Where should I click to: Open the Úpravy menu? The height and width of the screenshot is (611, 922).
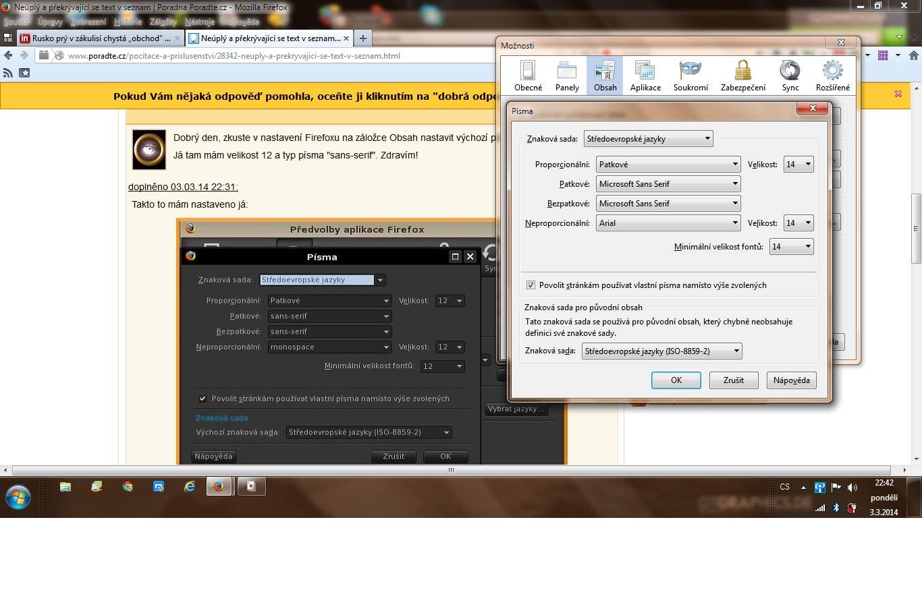(50, 22)
